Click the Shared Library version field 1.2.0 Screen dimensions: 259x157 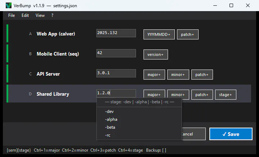(x=116, y=93)
